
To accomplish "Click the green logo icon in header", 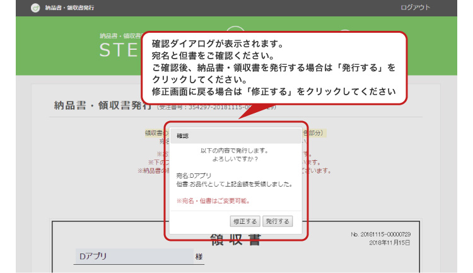I will [35, 8].
